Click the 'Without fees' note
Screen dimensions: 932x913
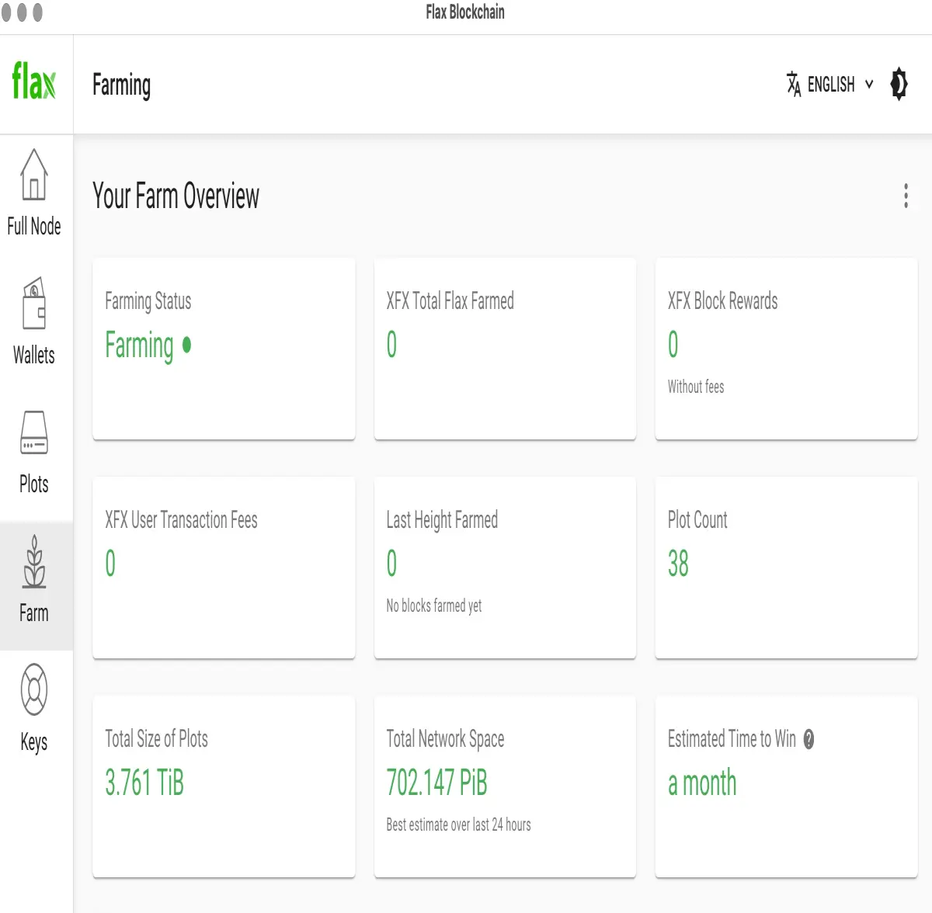tap(696, 387)
